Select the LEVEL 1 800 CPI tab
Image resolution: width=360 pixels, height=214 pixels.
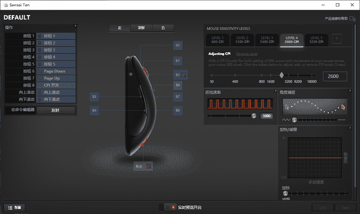(218, 40)
